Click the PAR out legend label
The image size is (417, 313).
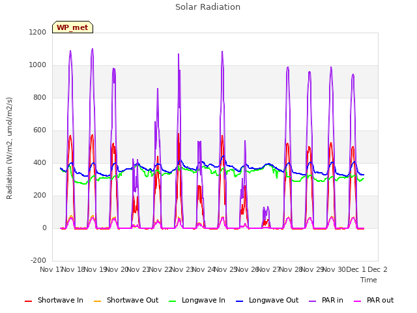pos(380,300)
